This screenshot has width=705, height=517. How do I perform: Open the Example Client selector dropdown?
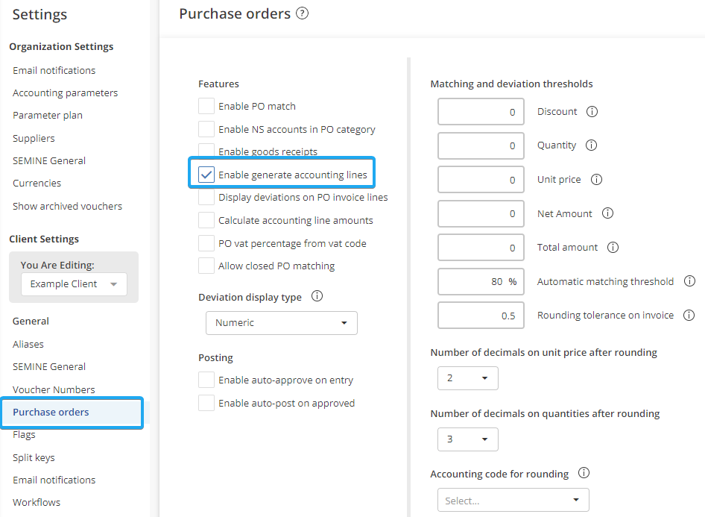pos(74,284)
